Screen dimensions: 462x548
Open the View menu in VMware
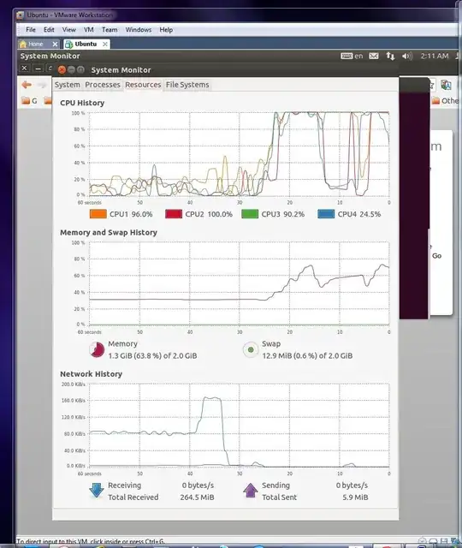(x=68, y=30)
